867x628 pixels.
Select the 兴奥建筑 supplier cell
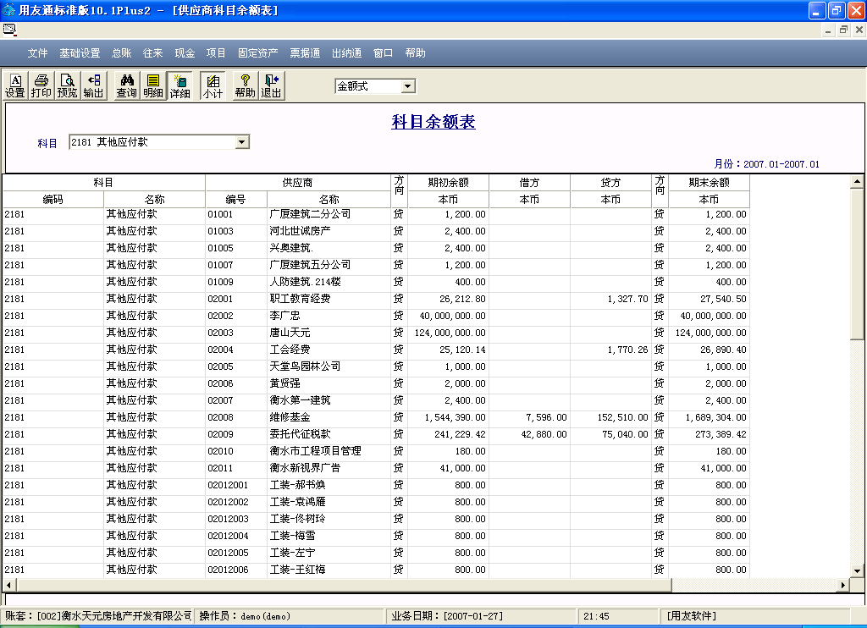click(329, 248)
